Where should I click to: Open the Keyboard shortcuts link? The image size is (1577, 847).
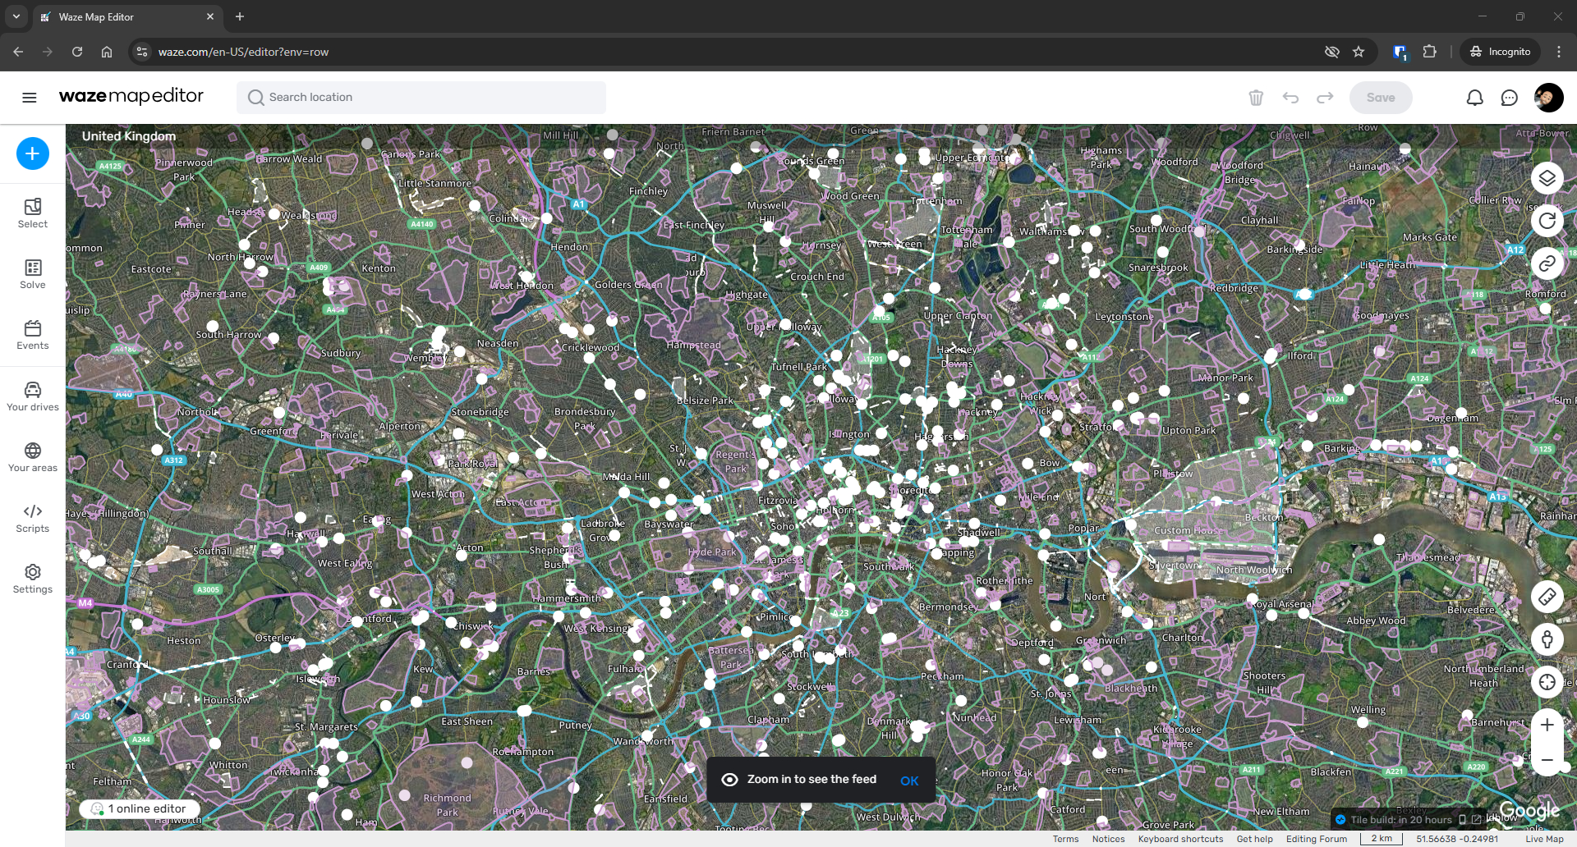pyautogui.click(x=1180, y=839)
